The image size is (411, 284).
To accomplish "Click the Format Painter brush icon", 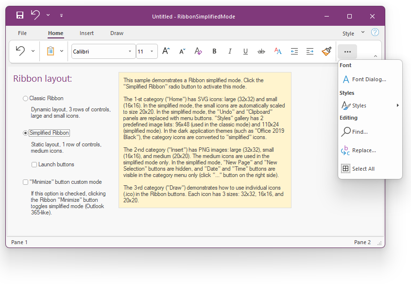I will pos(326,52).
